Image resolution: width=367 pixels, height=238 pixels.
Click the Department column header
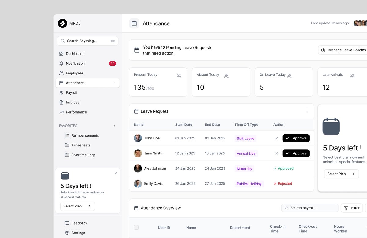point(240,228)
